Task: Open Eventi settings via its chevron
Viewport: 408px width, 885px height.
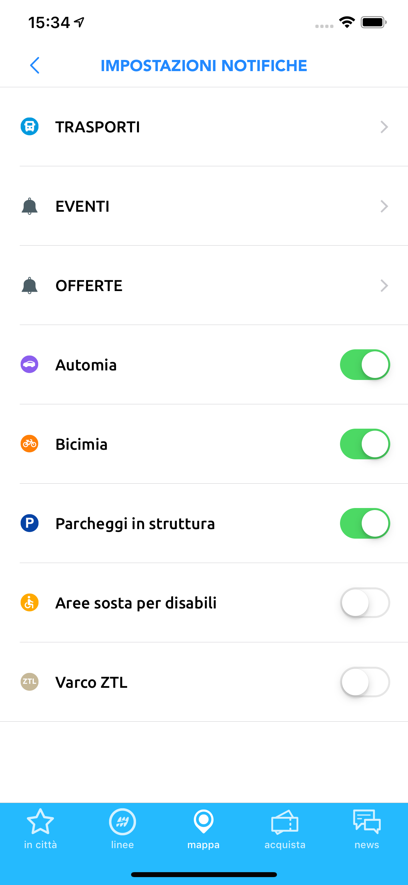Action: (x=384, y=206)
